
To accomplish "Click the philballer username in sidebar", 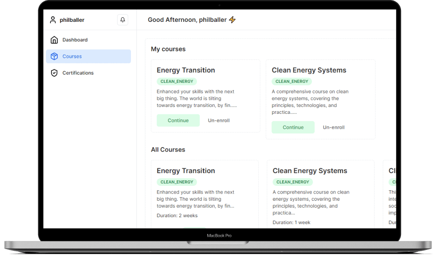I will point(72,20).
